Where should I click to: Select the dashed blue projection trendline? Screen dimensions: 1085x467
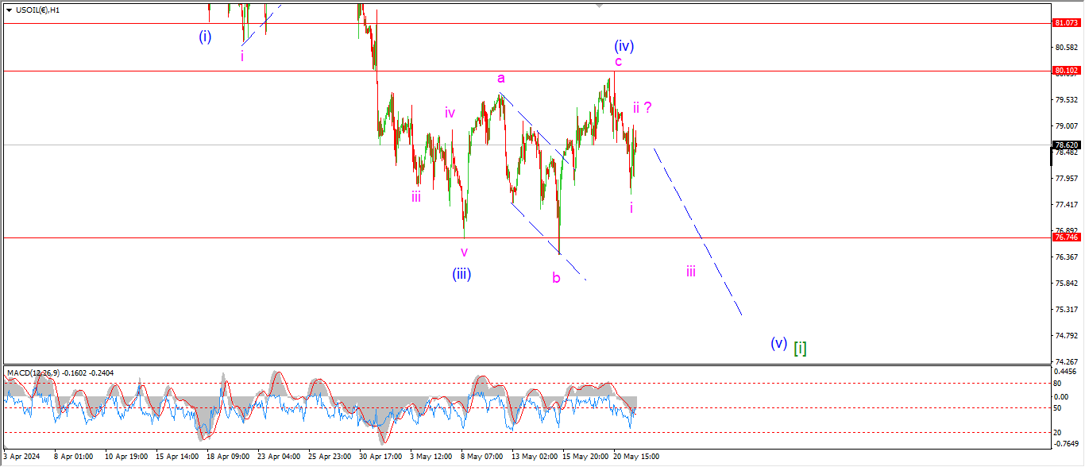[697, 230]
